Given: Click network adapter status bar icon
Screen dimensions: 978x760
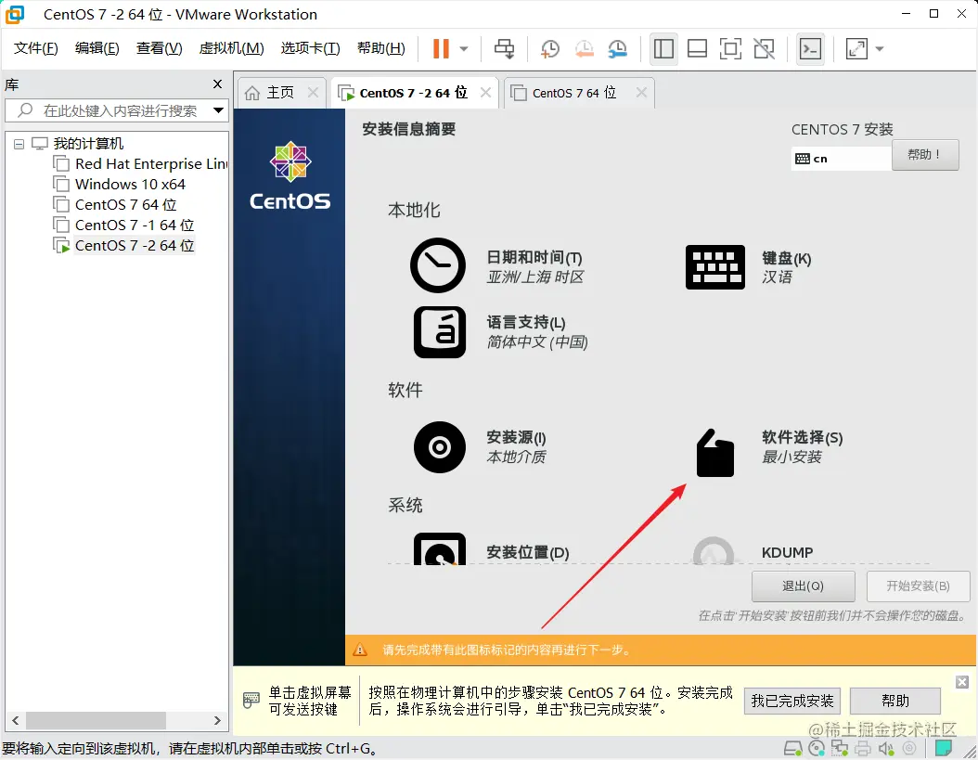Looking at the screenshot, I should (840, 748).
